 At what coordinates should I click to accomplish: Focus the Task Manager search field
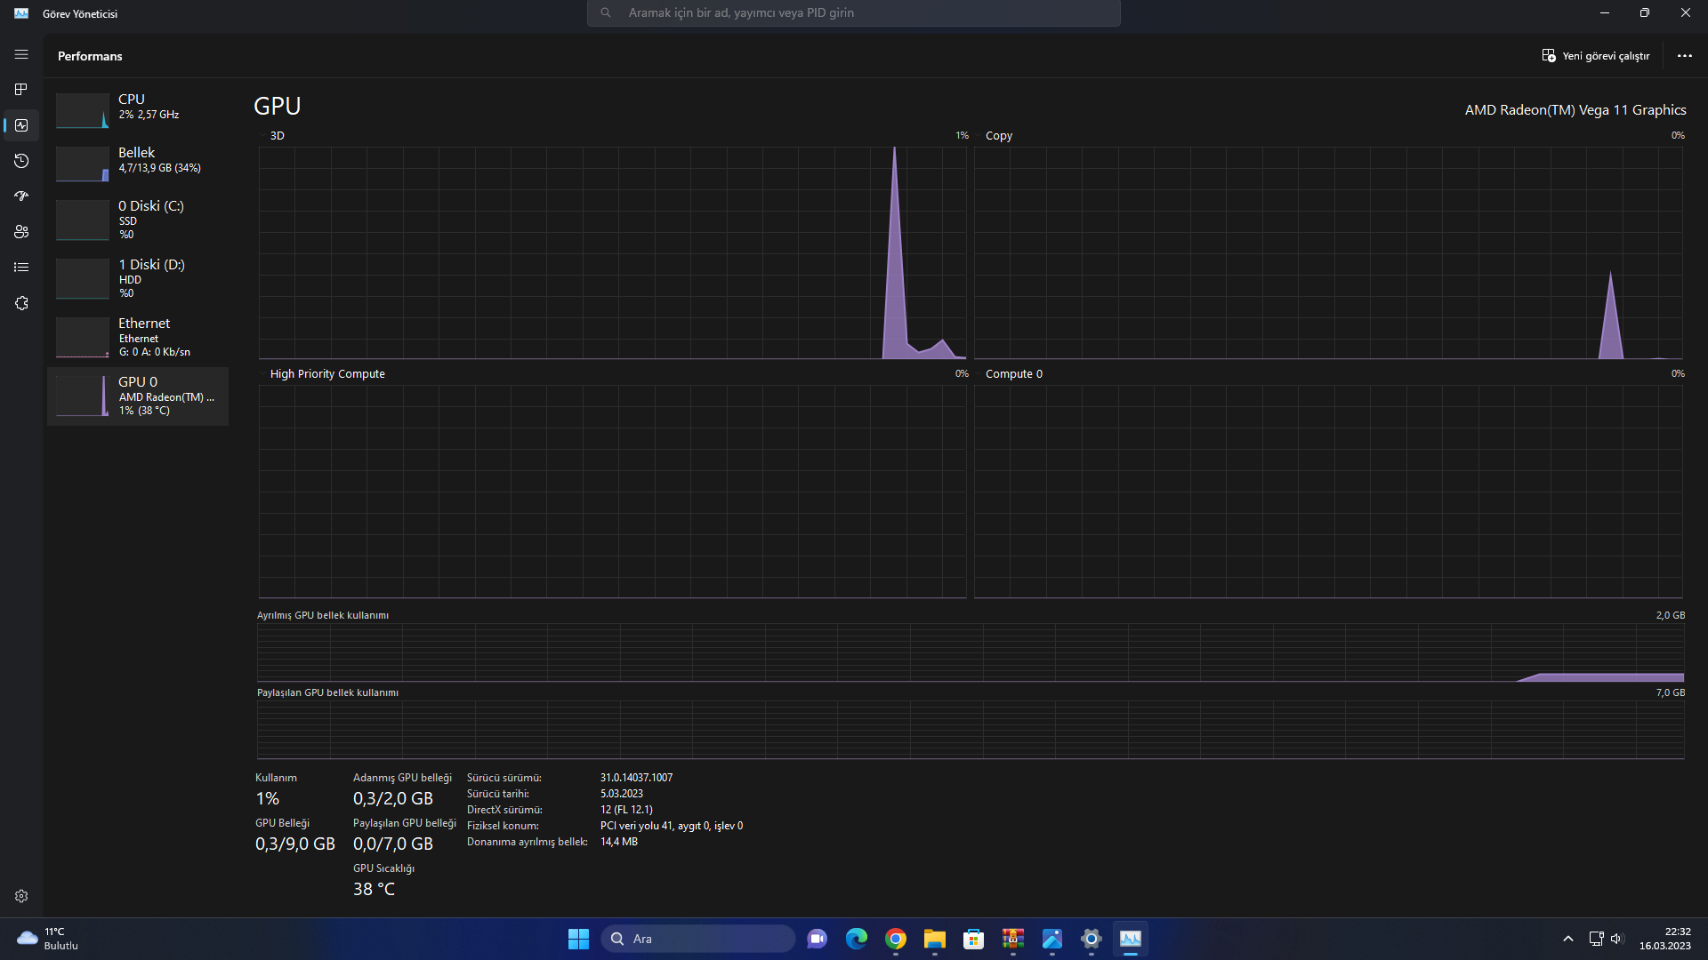coord(854,13)
